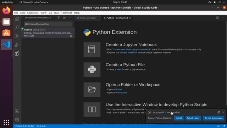Viewport: 227px width, 128px height.
Task: Open the Selection menu
Action: 33,13
